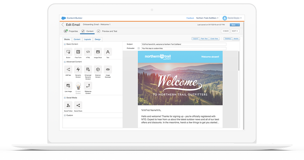
Task: Click the Welcome hero image in email
Action: point(180,84)
